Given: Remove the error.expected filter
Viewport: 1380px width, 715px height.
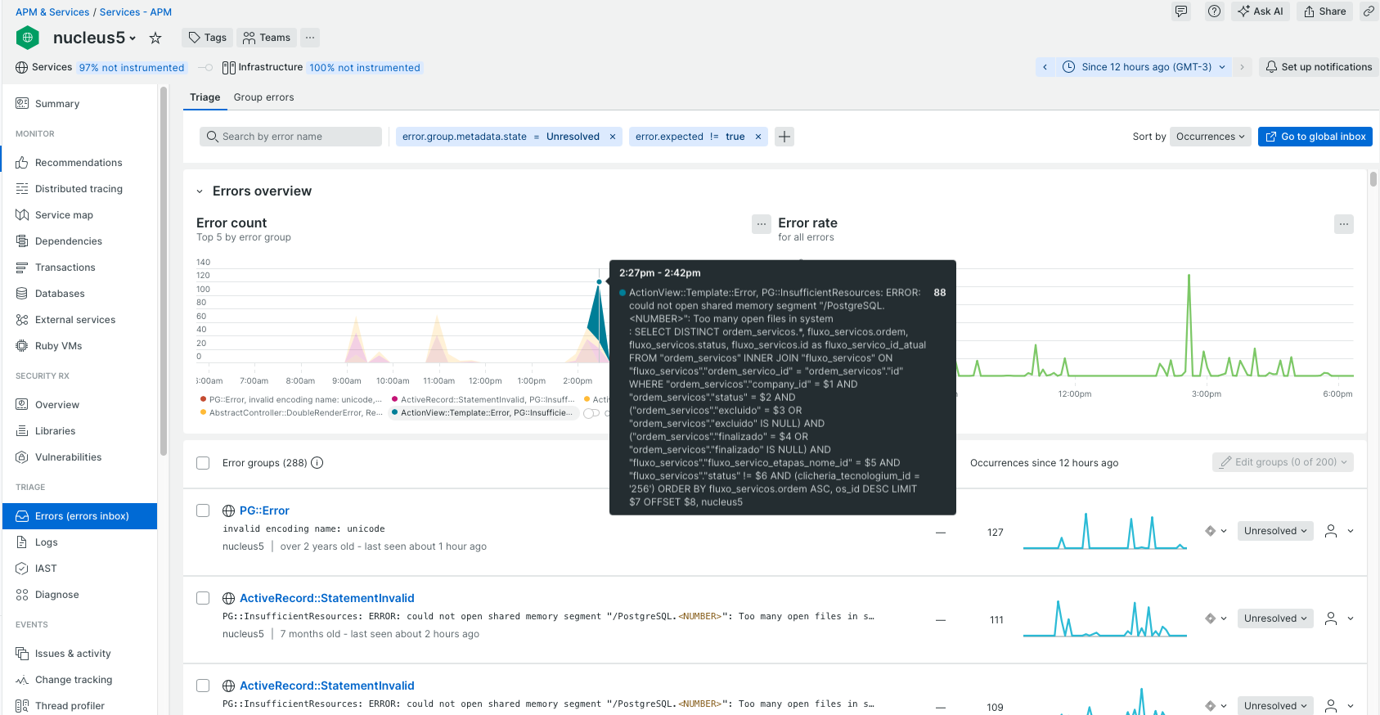Looking at the screenshot, I should [758, 137].
